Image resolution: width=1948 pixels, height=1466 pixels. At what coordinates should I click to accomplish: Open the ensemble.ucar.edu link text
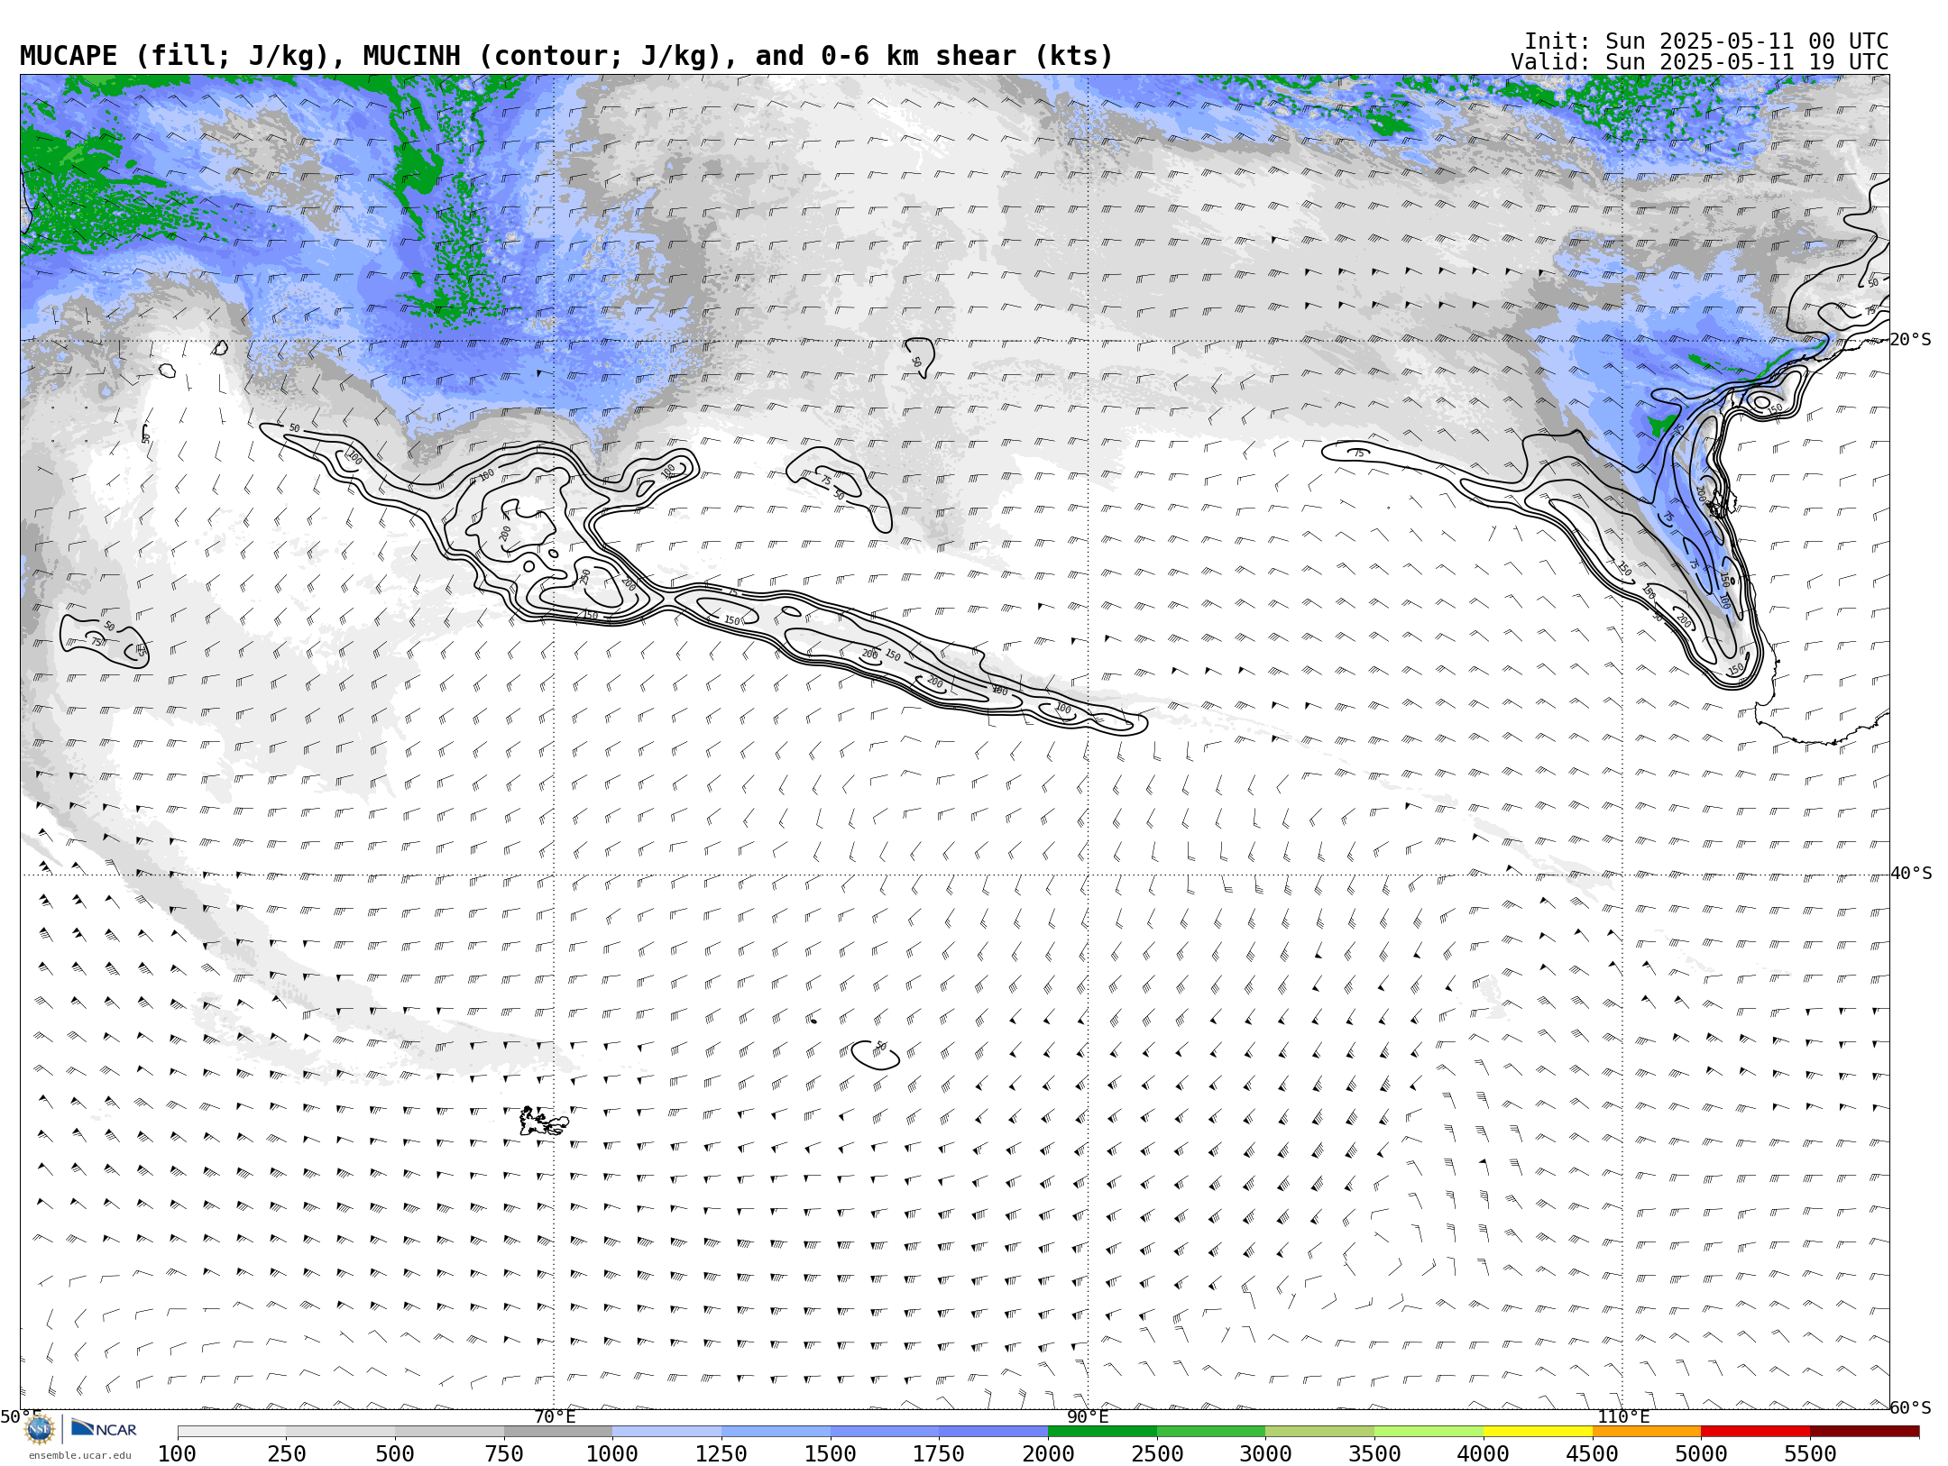(79, 1455)
